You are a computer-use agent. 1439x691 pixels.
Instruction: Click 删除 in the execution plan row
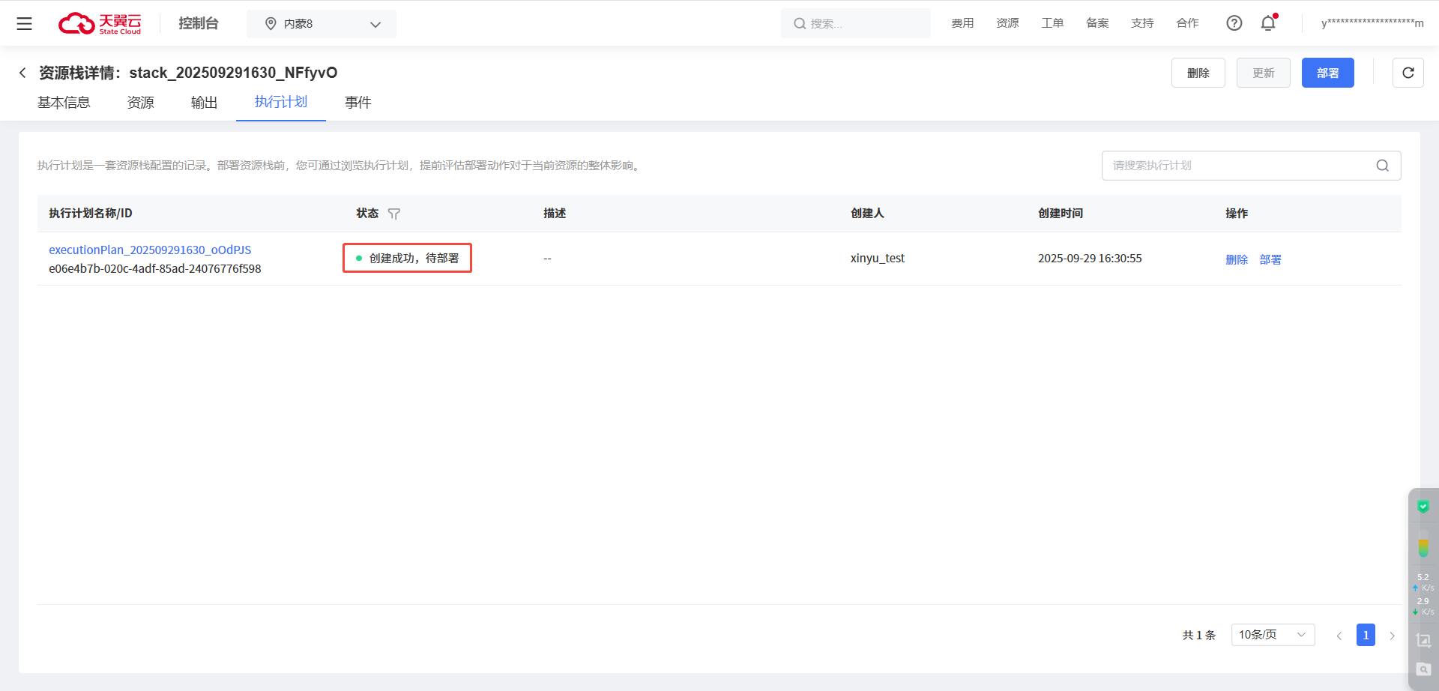[1236, 259]
